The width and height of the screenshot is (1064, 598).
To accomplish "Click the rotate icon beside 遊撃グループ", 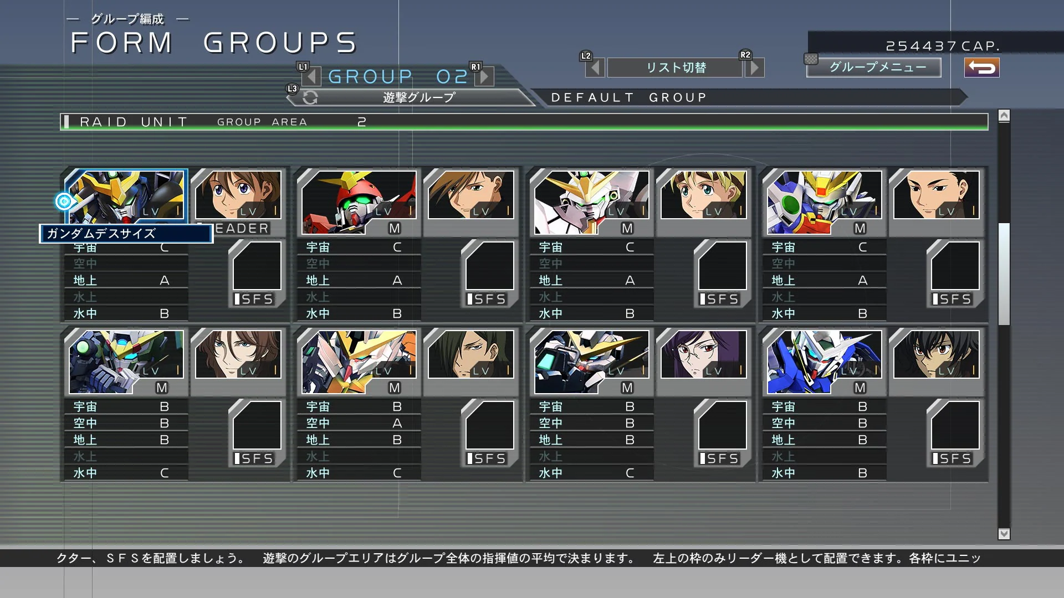I will coord(310,97).
